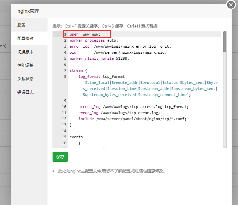
Task: Click the 'stream {' line
Action: coord(78,70)
